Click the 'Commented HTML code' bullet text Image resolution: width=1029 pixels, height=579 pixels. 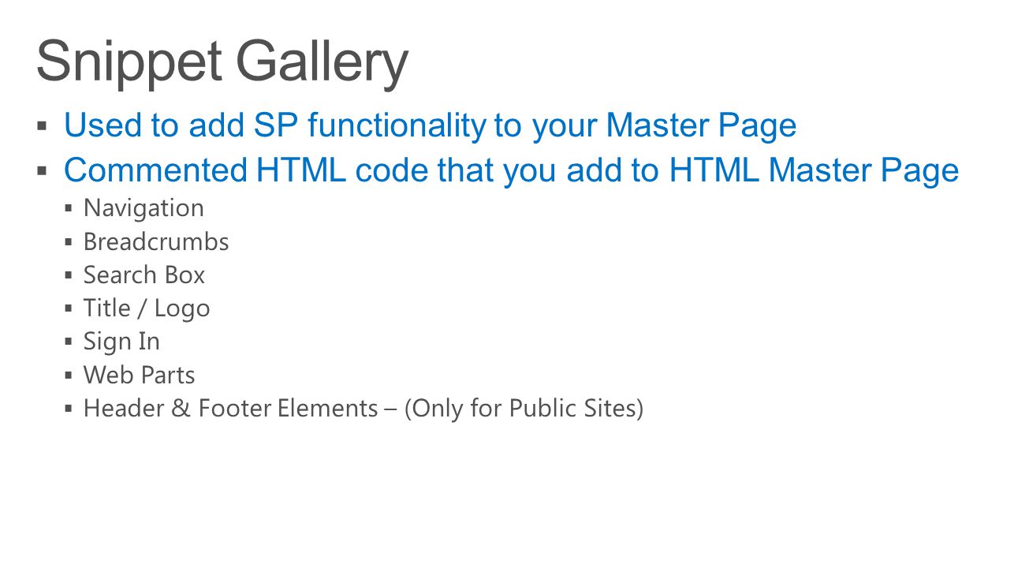[511, 170]
